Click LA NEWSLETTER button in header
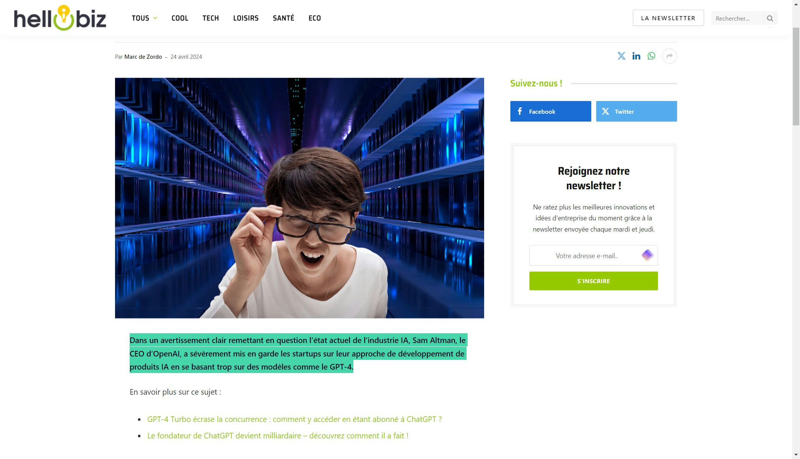Image resolution: width=800 pixels, height=459 pixels. [x=668, y=18]
